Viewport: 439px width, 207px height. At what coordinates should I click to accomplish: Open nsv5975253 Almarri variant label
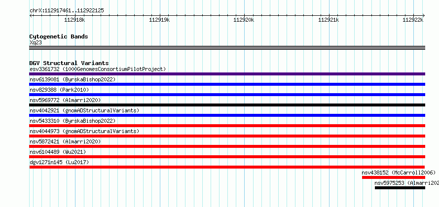pyautogui.click(x=407, y=183)
